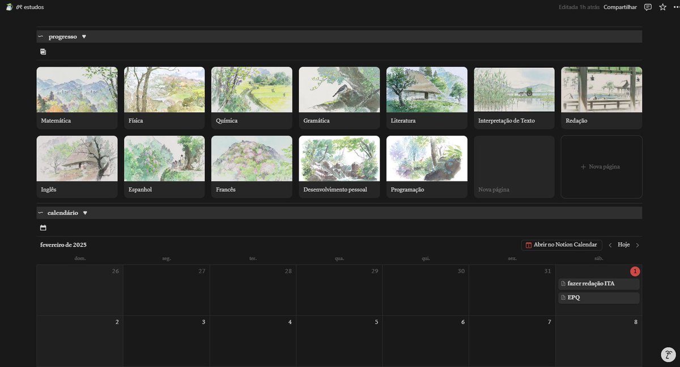
Task: Open the EPQ calendar entry
Action: 599,297
